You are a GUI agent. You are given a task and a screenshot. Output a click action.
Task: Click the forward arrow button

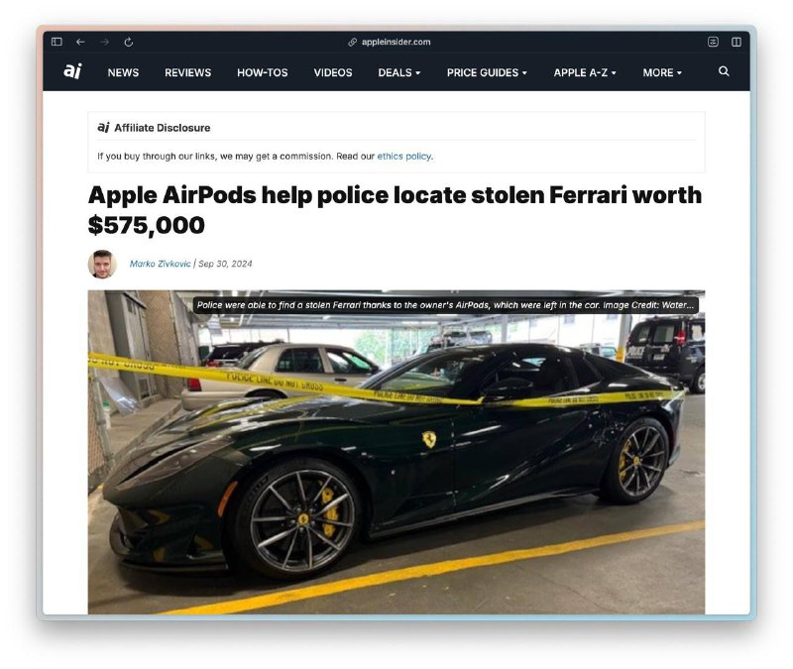tap(104, 42)
